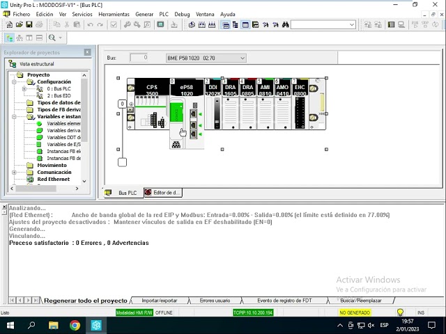
Task: Click the Print toolbar icon
Action: point(40,25)
